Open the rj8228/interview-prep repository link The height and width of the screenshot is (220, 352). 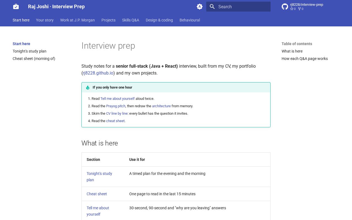[x=307, y=5]
